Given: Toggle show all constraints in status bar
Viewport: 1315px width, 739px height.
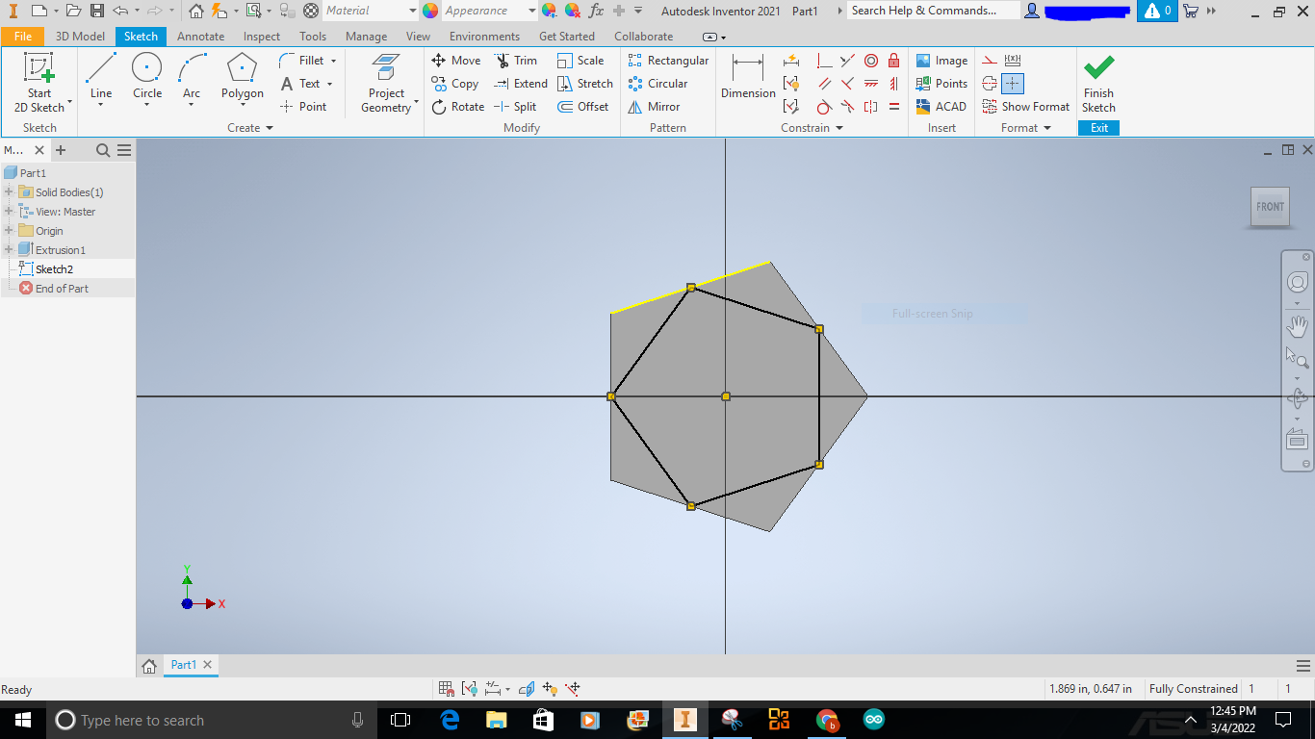Looking at the screenshot, I should pos(470,689).
